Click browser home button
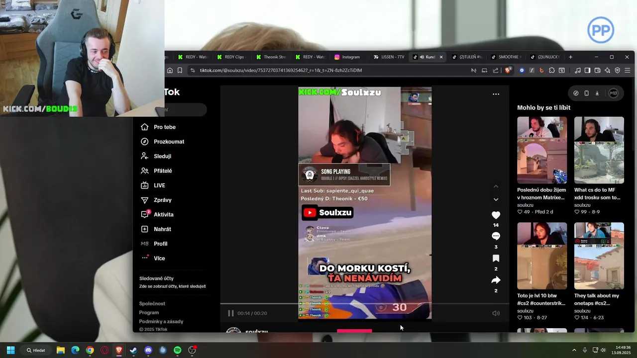The image size is (637, 358). [x=170, y=71]
